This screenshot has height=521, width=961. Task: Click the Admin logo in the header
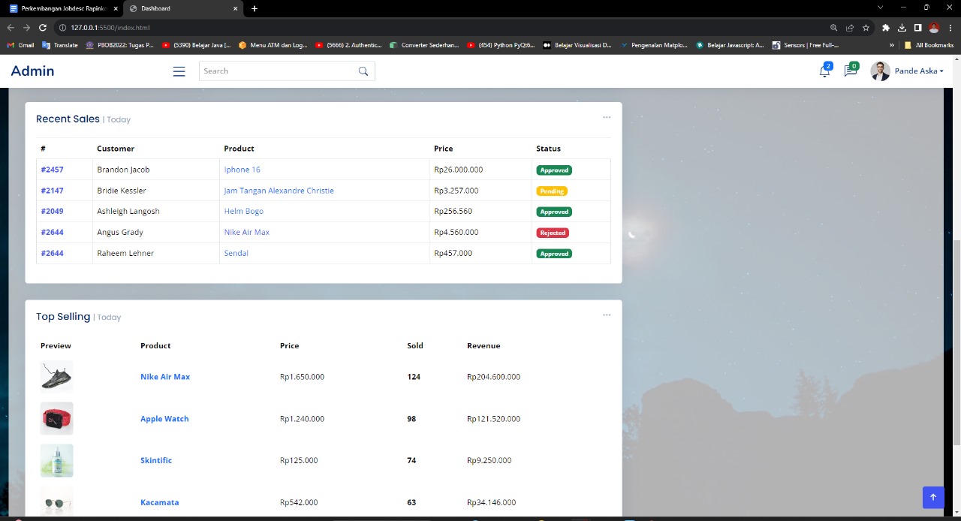click(x=32, y=71)
